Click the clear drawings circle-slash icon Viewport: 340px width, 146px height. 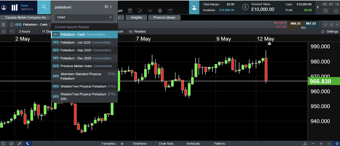click(x=11, y=143)
